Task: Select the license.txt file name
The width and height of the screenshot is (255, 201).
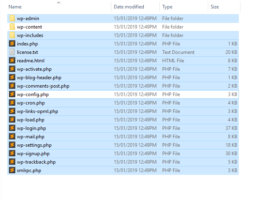Action: point(27,52)
